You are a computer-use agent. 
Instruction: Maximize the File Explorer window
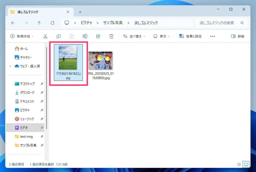coord(231,9)
